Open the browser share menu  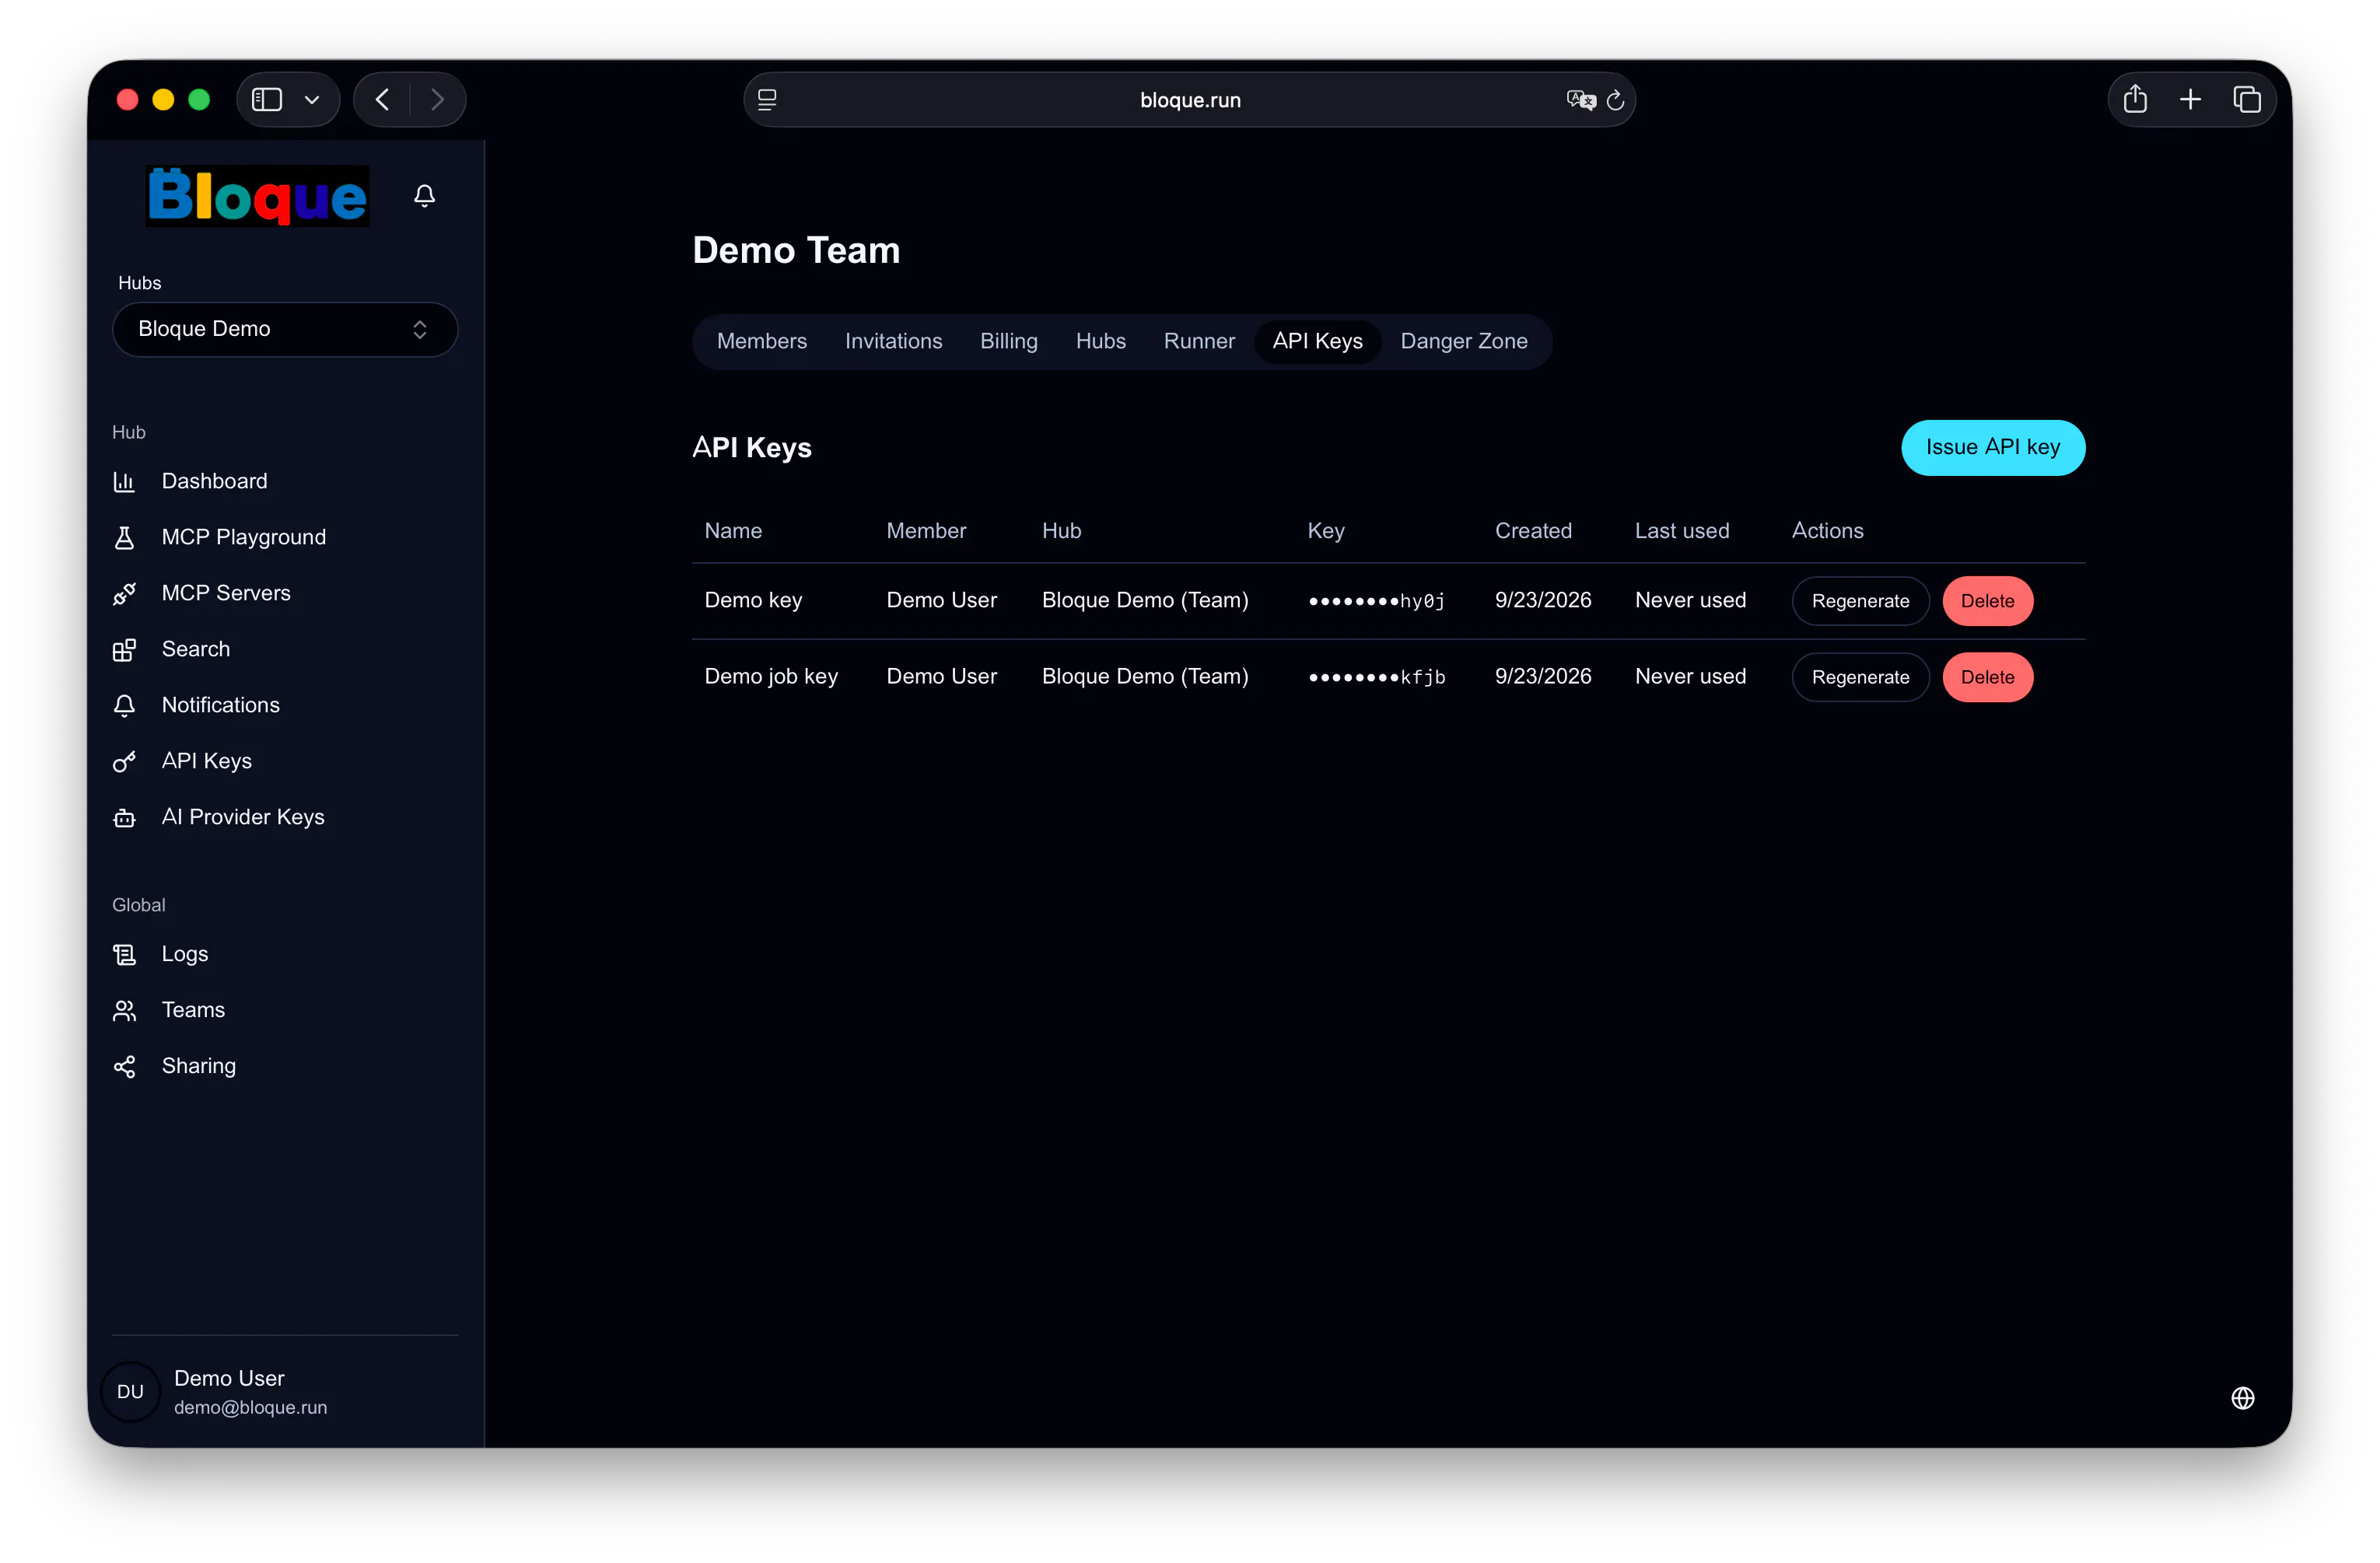coord(2135,99)
